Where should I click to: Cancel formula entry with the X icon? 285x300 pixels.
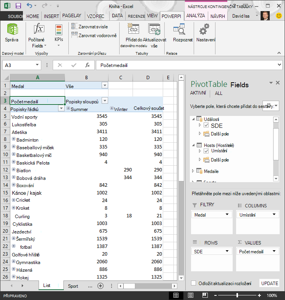point(60,65)
